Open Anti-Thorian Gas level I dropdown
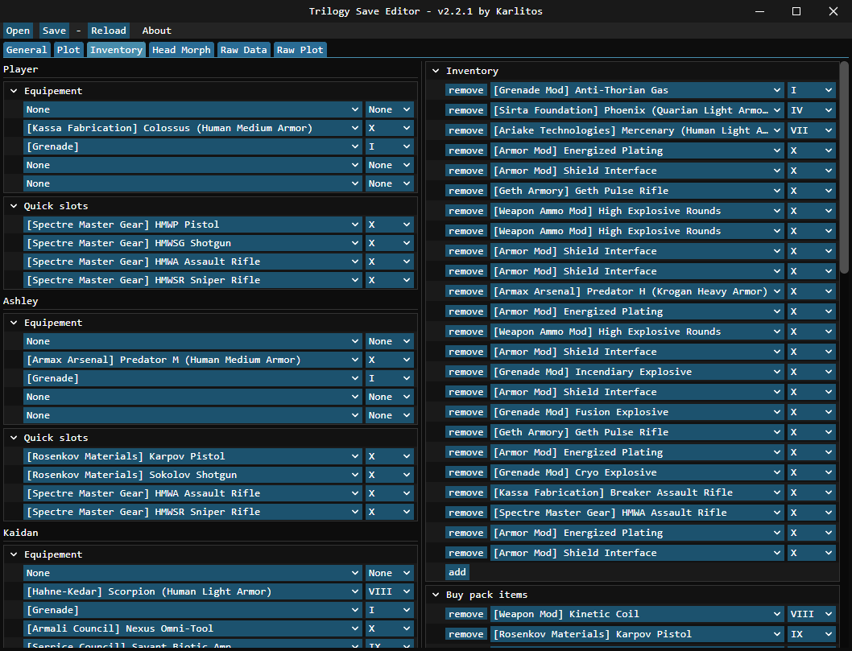 811,90
